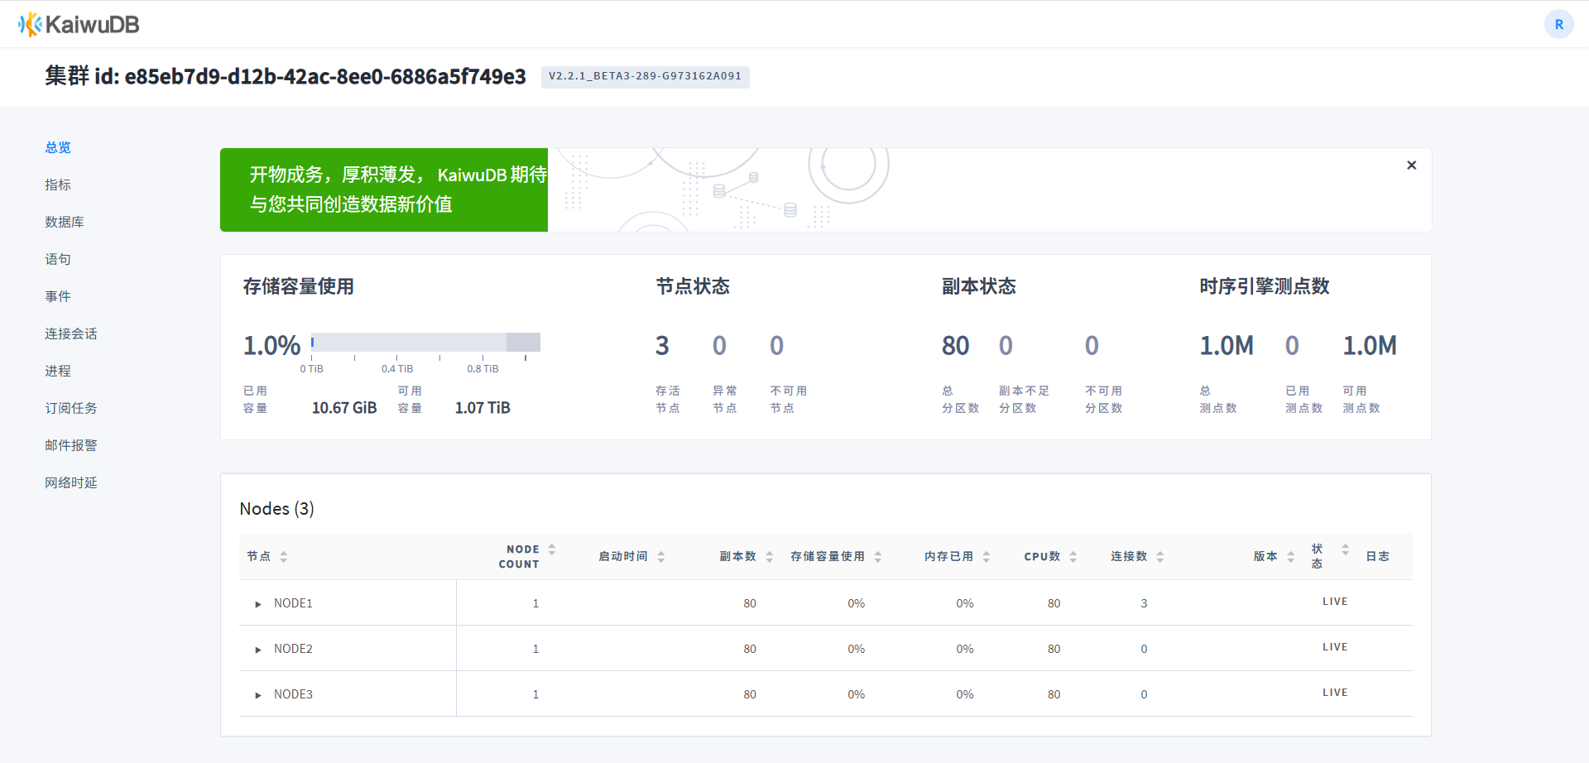Sort by 启动时间 column arrows

click(x=660, y=557)
